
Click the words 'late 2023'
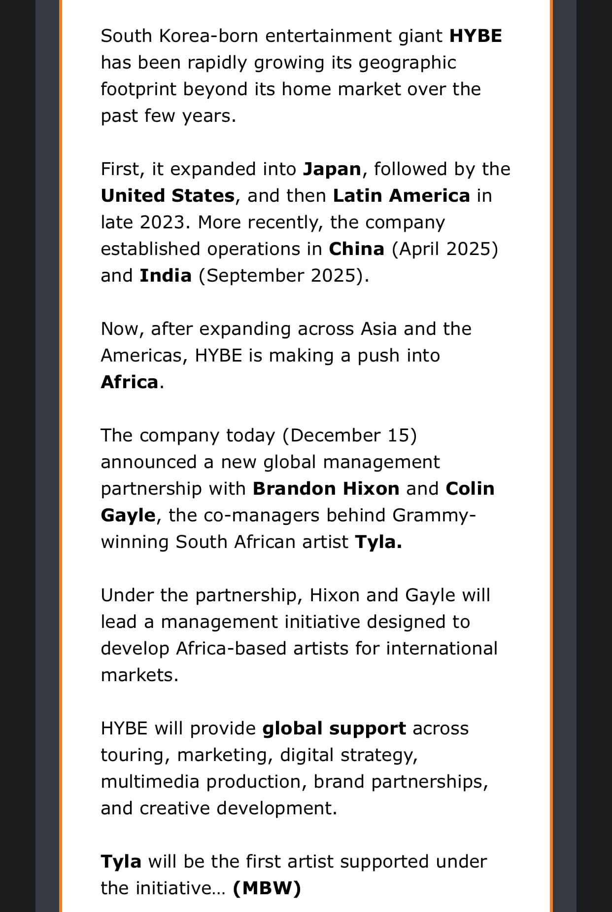(145, 222)
